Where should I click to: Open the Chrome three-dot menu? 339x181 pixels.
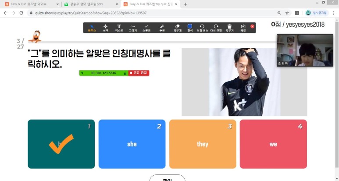pos(334,13)
